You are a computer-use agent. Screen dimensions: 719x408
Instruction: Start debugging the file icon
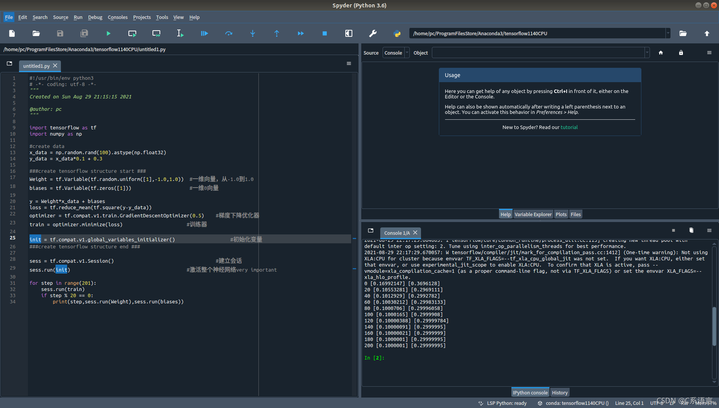coord(204,33)
